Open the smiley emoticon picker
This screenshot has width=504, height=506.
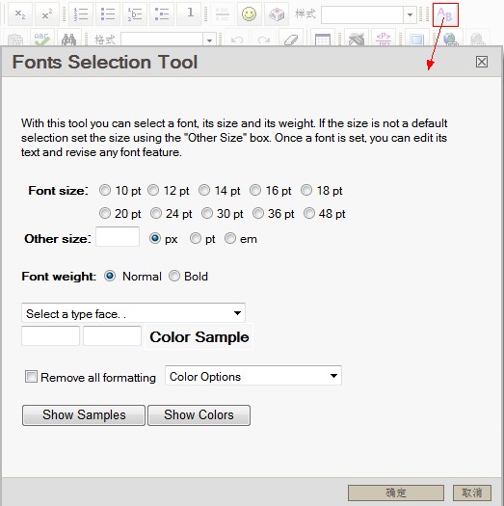pos(249,14)
